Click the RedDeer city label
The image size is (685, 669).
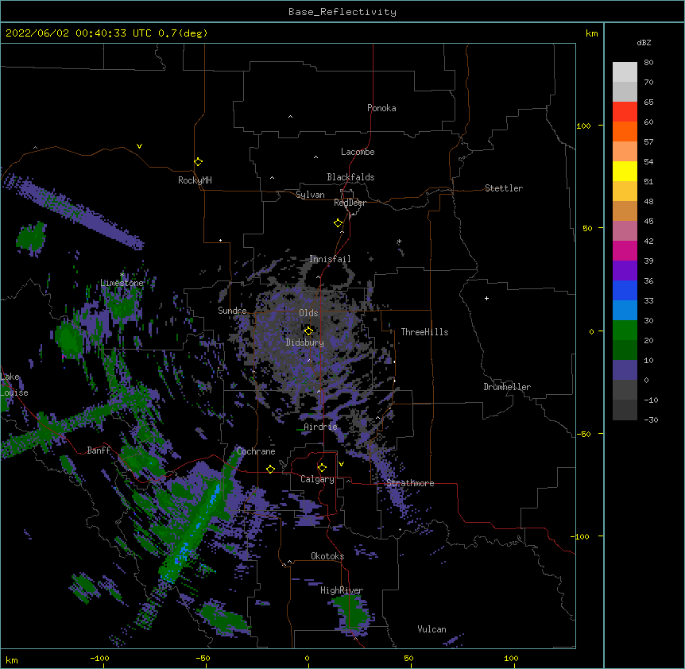(x=350, y=203)
